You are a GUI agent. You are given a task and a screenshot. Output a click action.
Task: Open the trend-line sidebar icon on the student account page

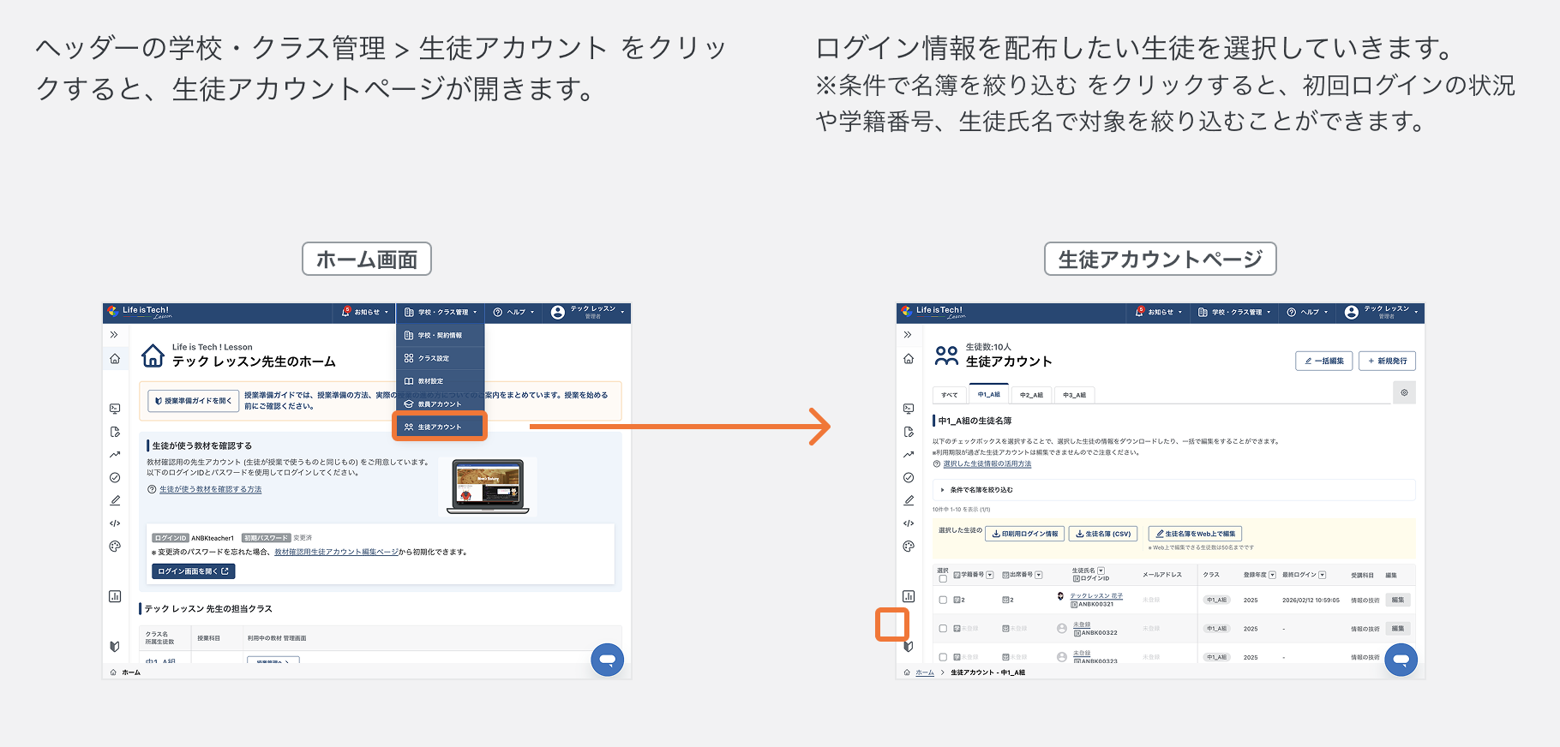coord(909,455)
